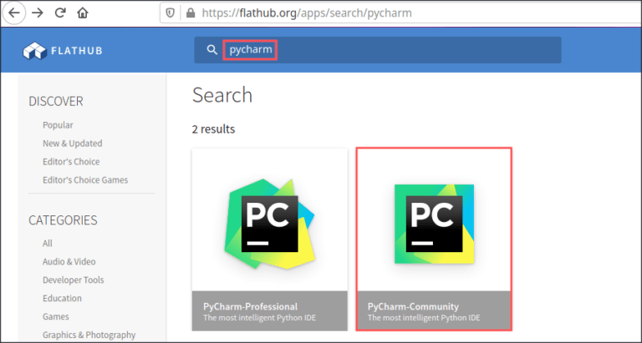
Task: Go back using the browser back arrow
Action: [x=14, y=13]
